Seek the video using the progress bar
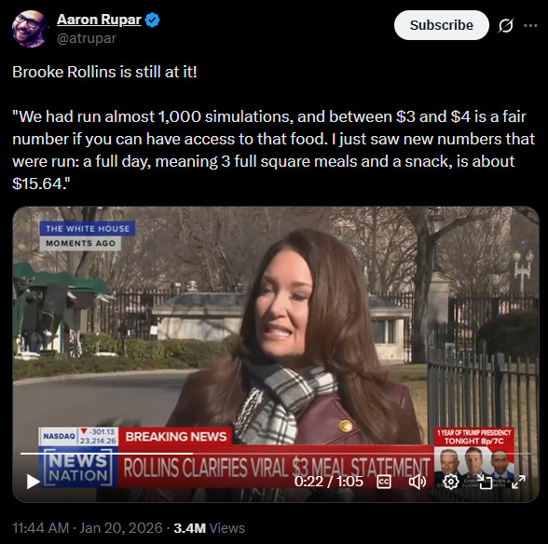This screenshot has height=544, width=548. click(x=276, y=454)
